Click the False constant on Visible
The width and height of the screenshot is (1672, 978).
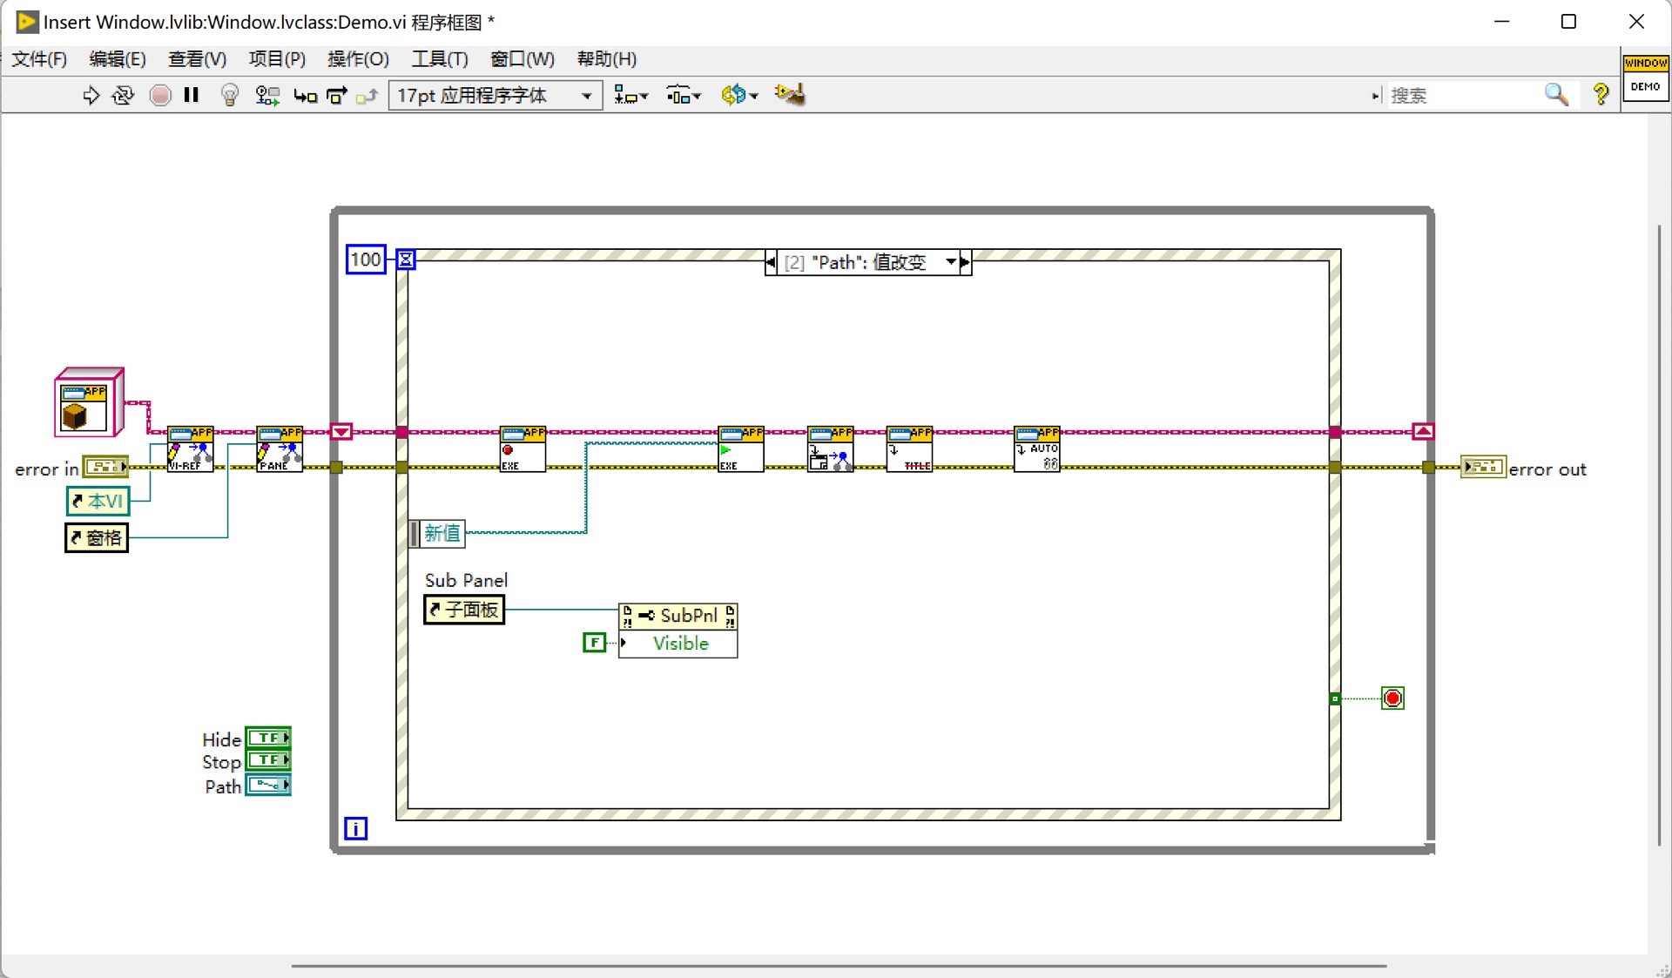pos(594,643)
